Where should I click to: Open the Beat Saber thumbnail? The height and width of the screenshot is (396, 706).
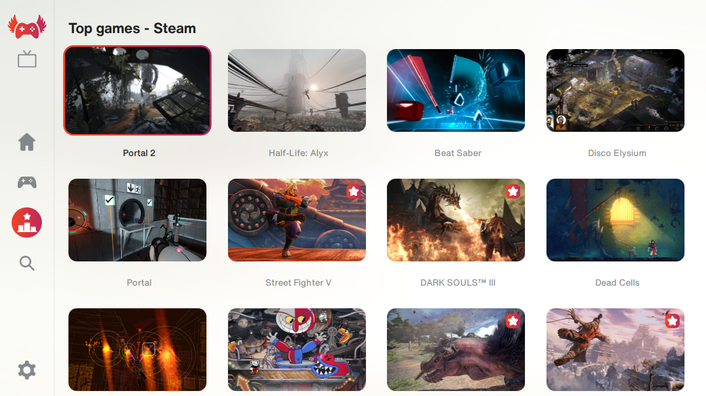pos(456,90)
